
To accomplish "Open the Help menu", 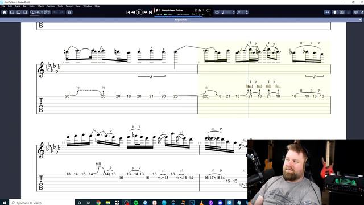I will 97,6.
